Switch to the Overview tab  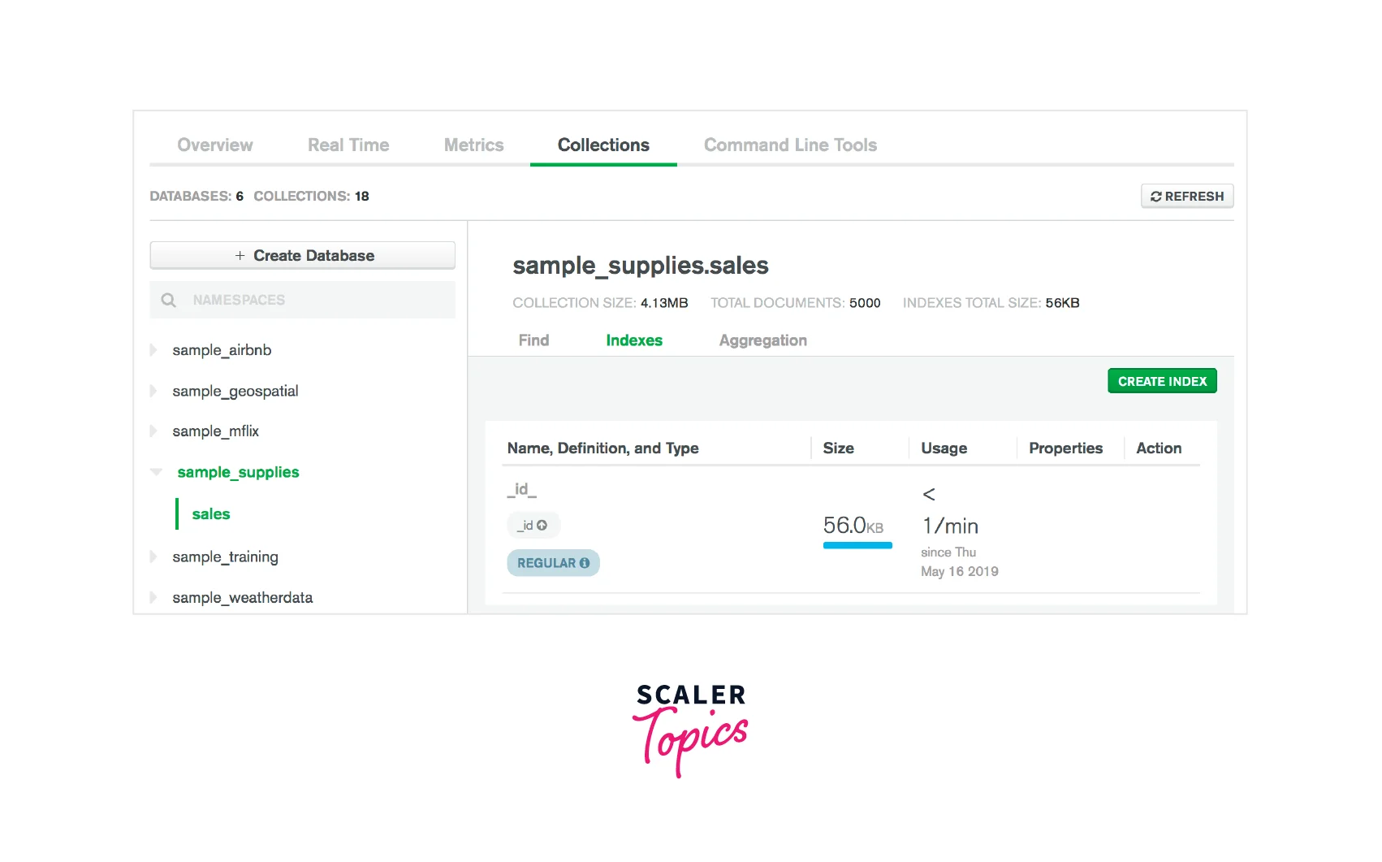click(x=215, y=145)
